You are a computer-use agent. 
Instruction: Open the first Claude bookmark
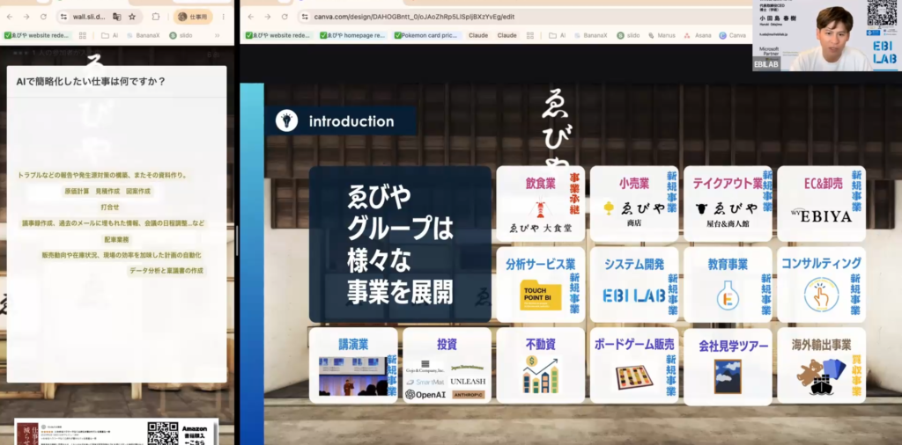pos(478,35)
